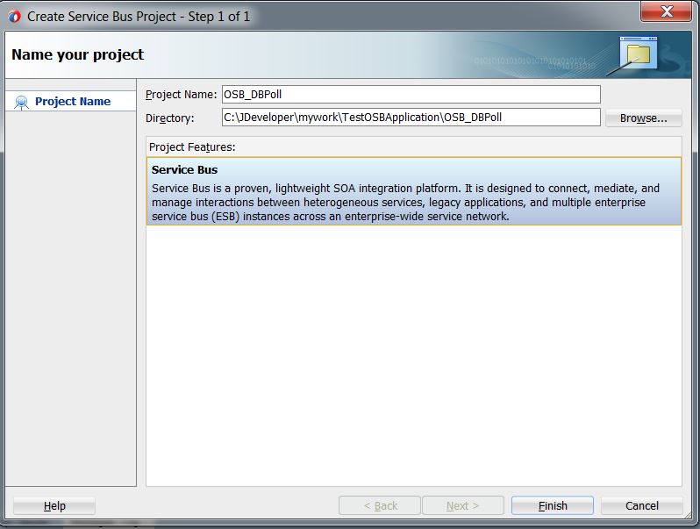Select Project Name step in the wizard sidebar
Screen dimensions: 700x529
(x=70, y=102)
